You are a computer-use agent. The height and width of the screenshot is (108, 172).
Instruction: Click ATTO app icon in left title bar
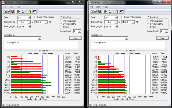[3, 2]
